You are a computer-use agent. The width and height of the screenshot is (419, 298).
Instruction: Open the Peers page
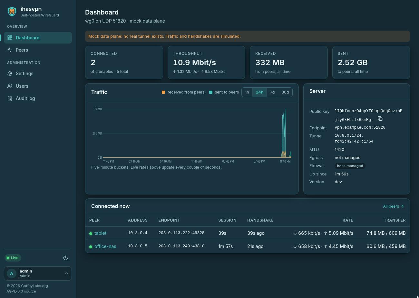pyautogui.click(x=38, y=50)
